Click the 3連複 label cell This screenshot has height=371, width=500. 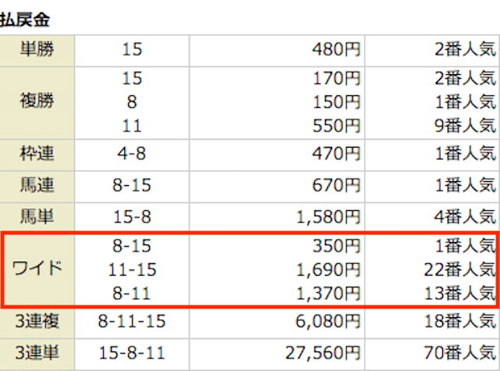(37, 323)
